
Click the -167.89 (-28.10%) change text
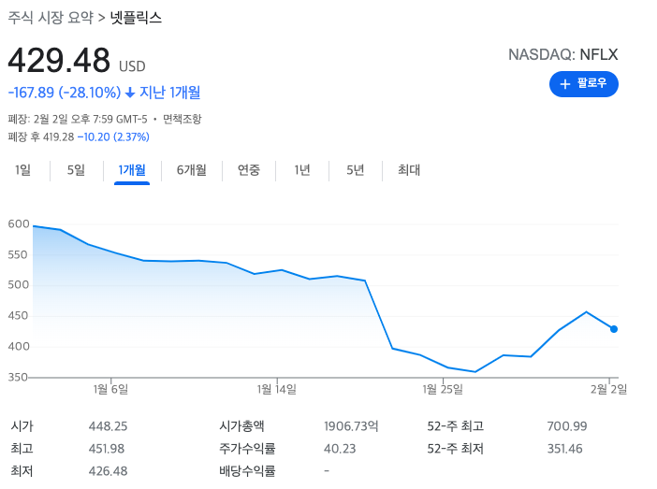65,93
